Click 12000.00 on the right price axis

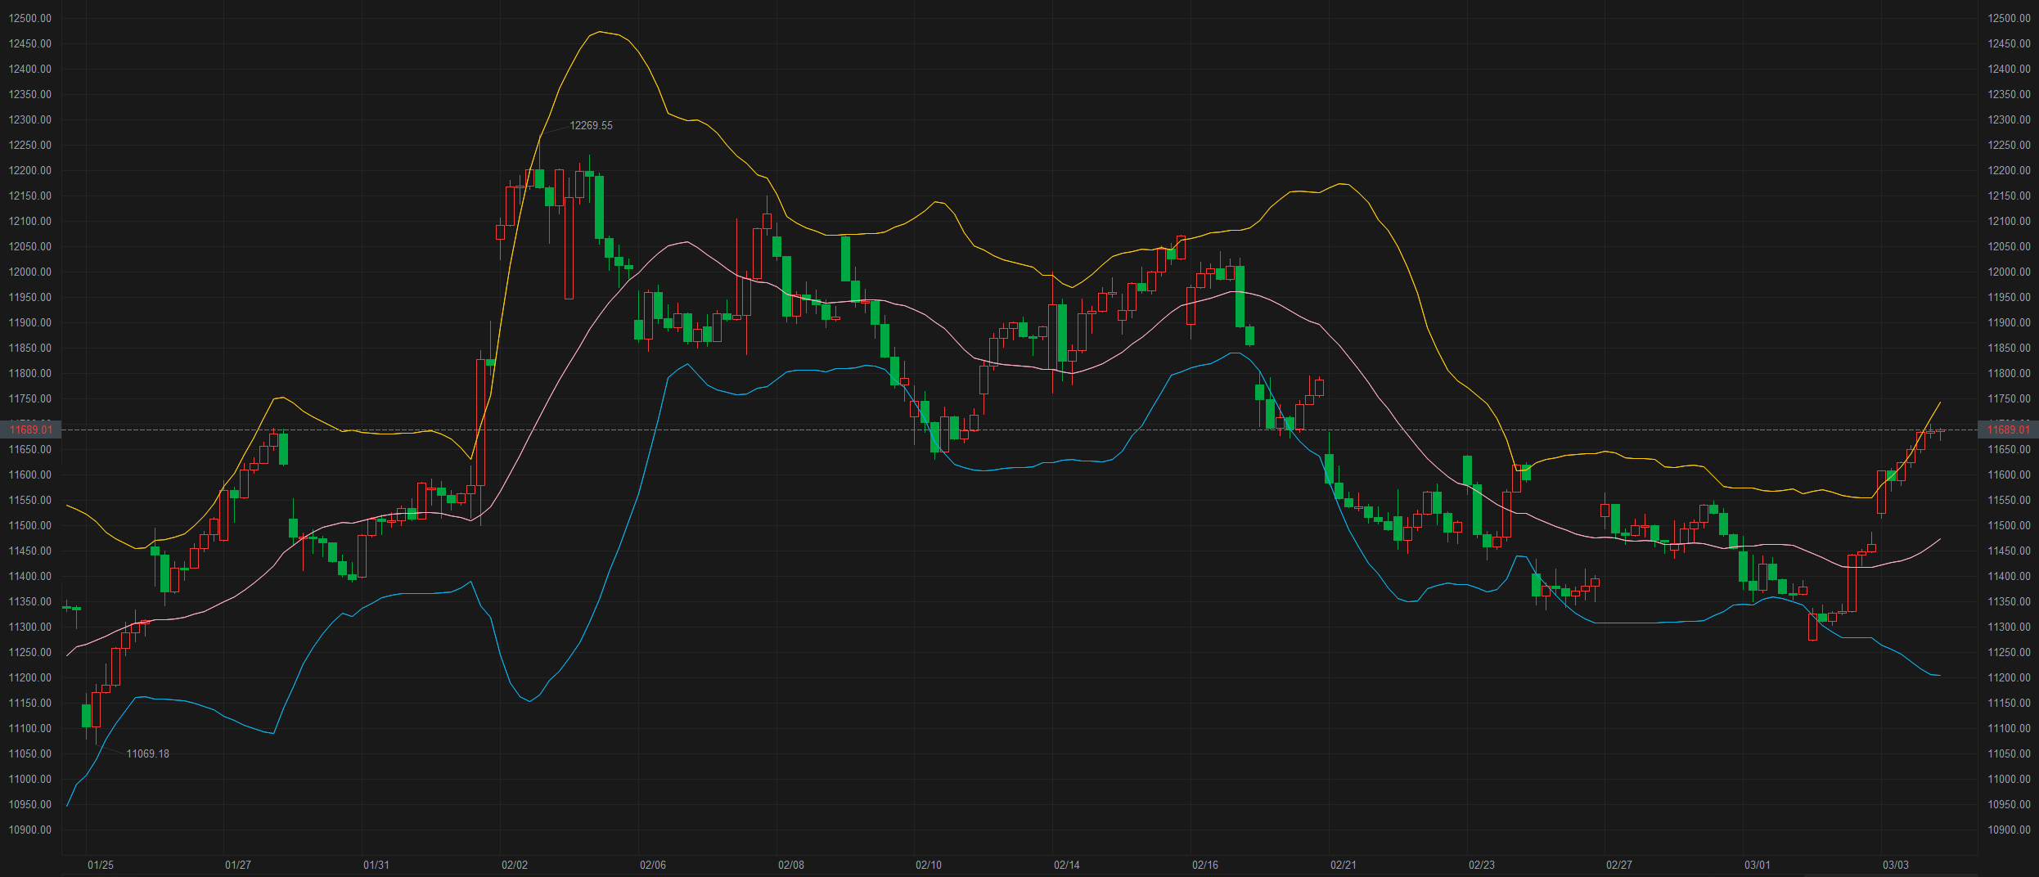[x=2010, y=272]
